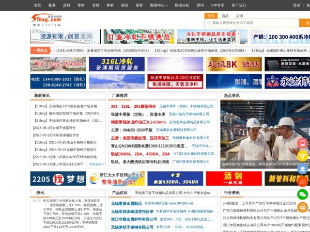Screen dimensions: 310x232
Task: Open 永达特 ad banner
Action: point(287,81)
